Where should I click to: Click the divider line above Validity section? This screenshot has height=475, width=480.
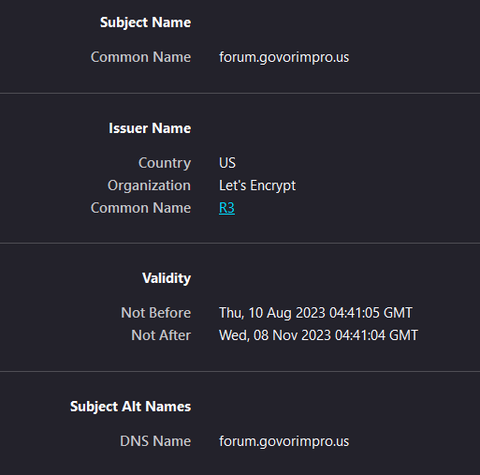(x=240, y=243)
